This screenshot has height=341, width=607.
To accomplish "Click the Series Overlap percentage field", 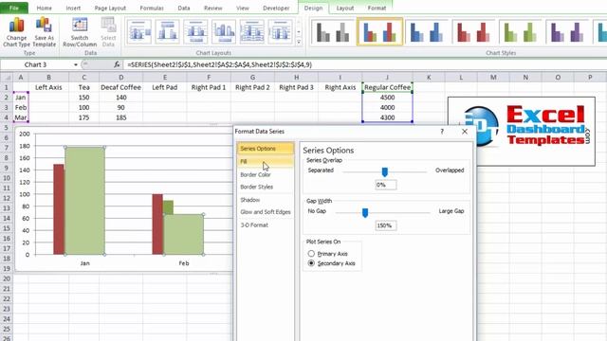I will [x=386, y=185].
